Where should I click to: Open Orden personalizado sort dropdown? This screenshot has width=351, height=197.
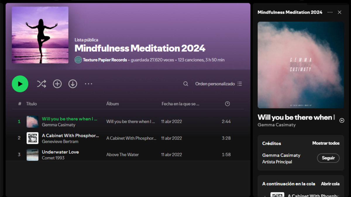coord(218,84)
